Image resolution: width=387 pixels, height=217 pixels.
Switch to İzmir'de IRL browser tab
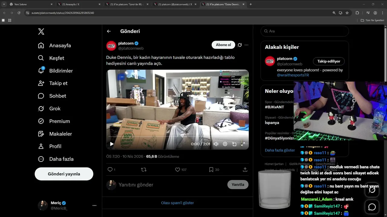(127, 4)
